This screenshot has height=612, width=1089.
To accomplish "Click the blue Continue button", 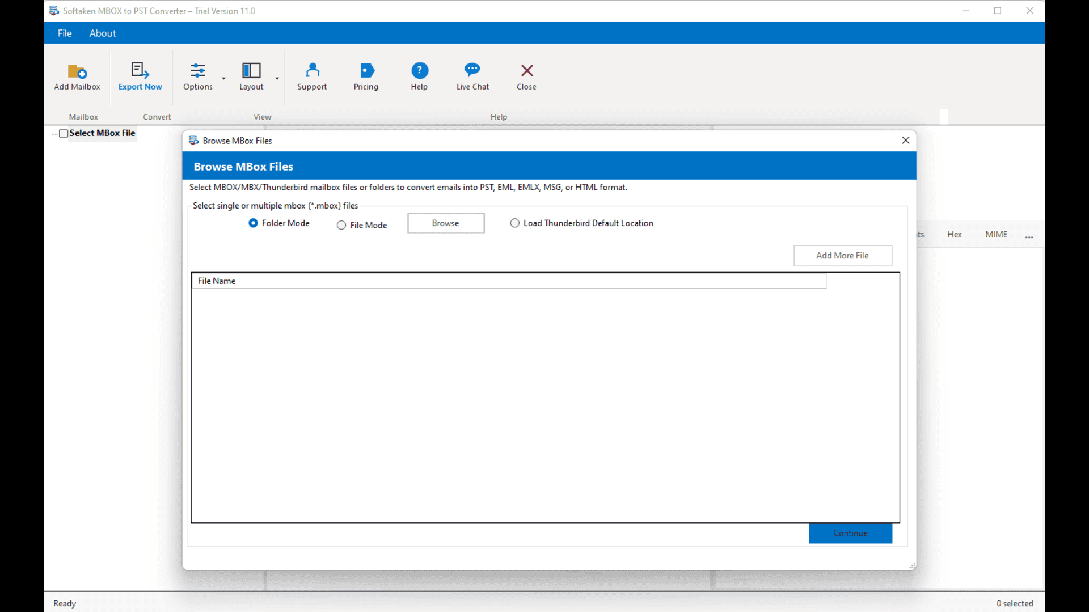I will pos(850,533).
